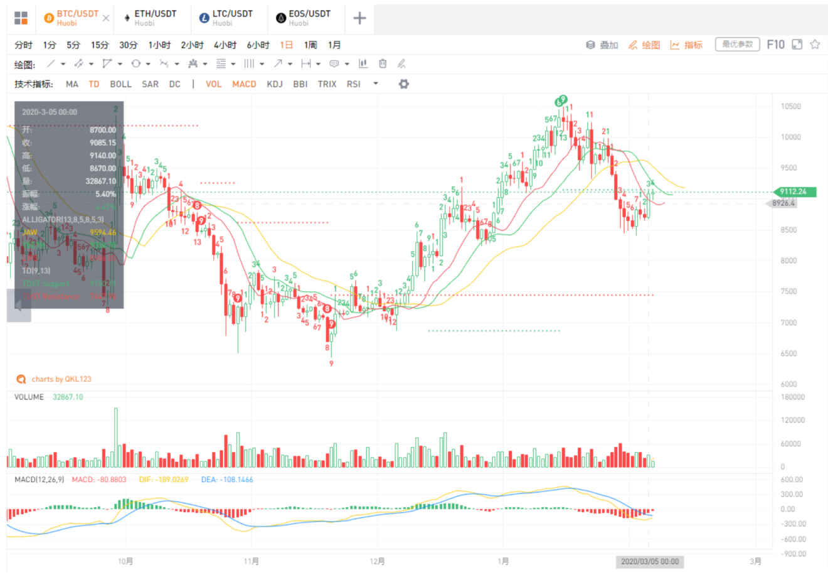Image resolution: width=828 pixels, height=585 pixels.
Task: Expand Fibonacci tool dropdown arrow
Action: pos(233,64)
